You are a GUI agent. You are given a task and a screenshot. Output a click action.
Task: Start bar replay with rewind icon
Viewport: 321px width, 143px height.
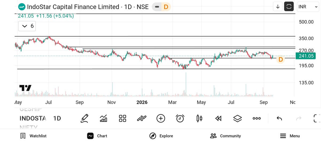pyautogui.click(x=218, y=119)
